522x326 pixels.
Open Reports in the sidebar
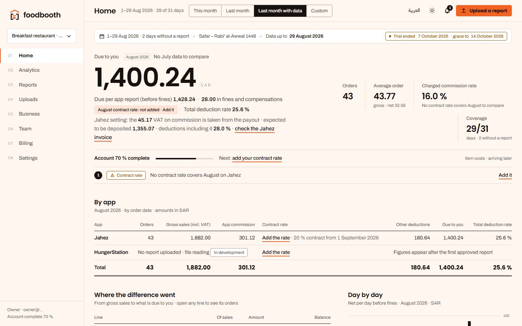42,85
